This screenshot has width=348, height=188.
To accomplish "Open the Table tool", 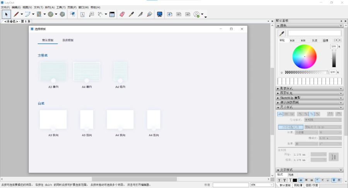I will pos(112,14).
